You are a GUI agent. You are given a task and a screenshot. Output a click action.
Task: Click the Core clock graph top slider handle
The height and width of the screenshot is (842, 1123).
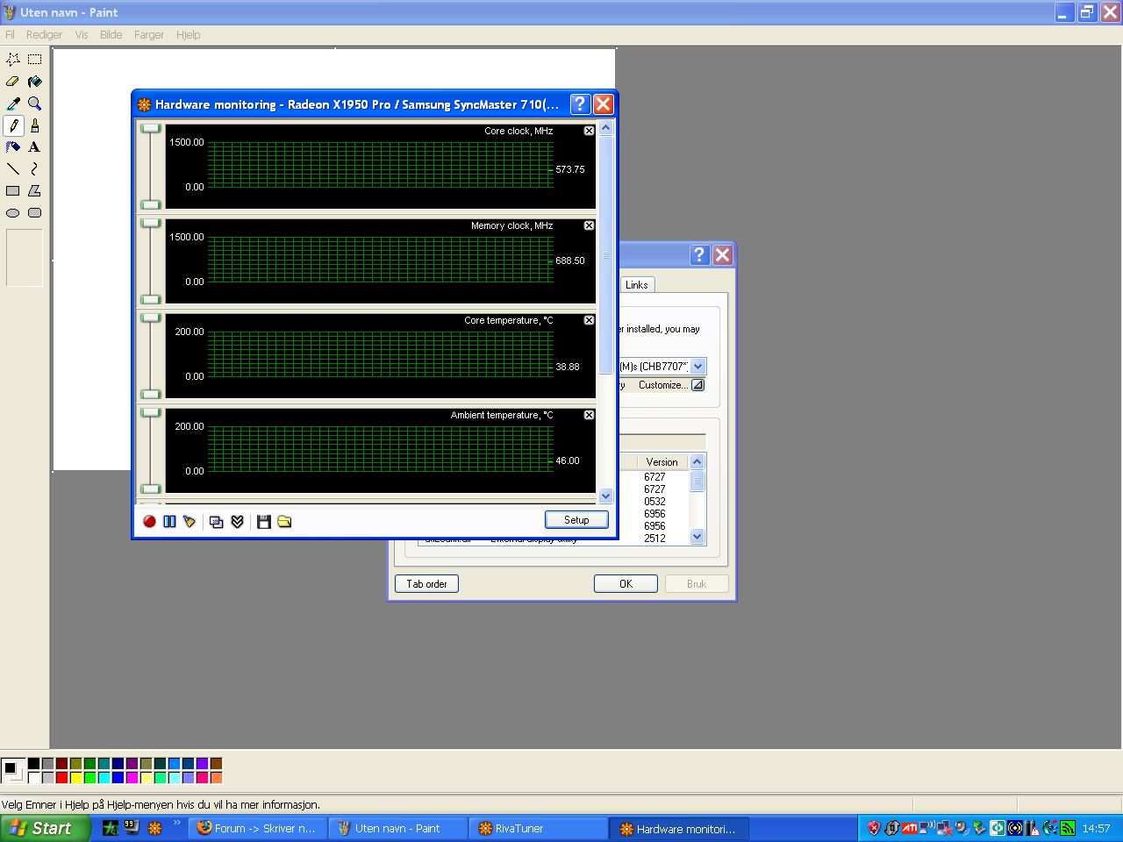pos(151,129)
